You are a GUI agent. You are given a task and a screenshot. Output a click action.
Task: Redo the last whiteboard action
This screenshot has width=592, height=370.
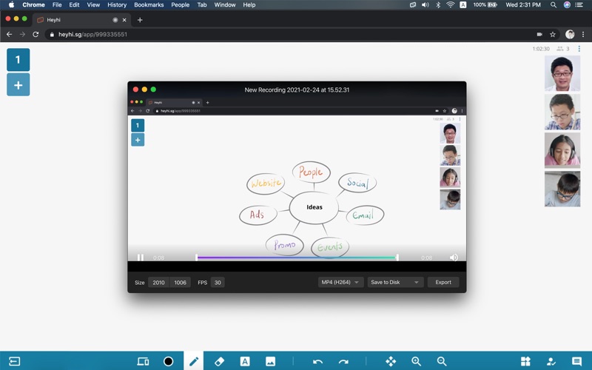(343, 362)
